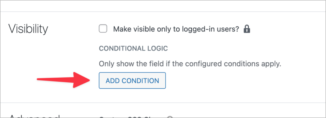Click the Visibility section title

click(28, 29)
